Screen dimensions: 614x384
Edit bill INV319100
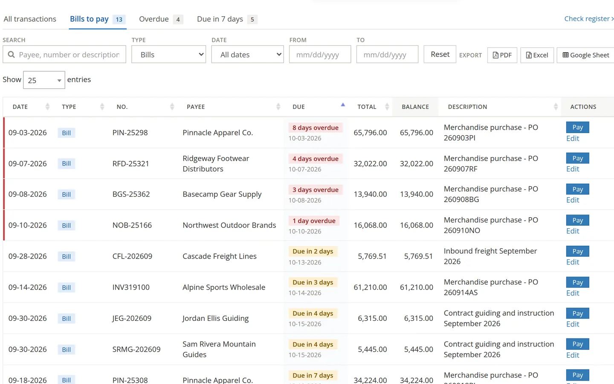pyautogui.click(x=573, y=293)
